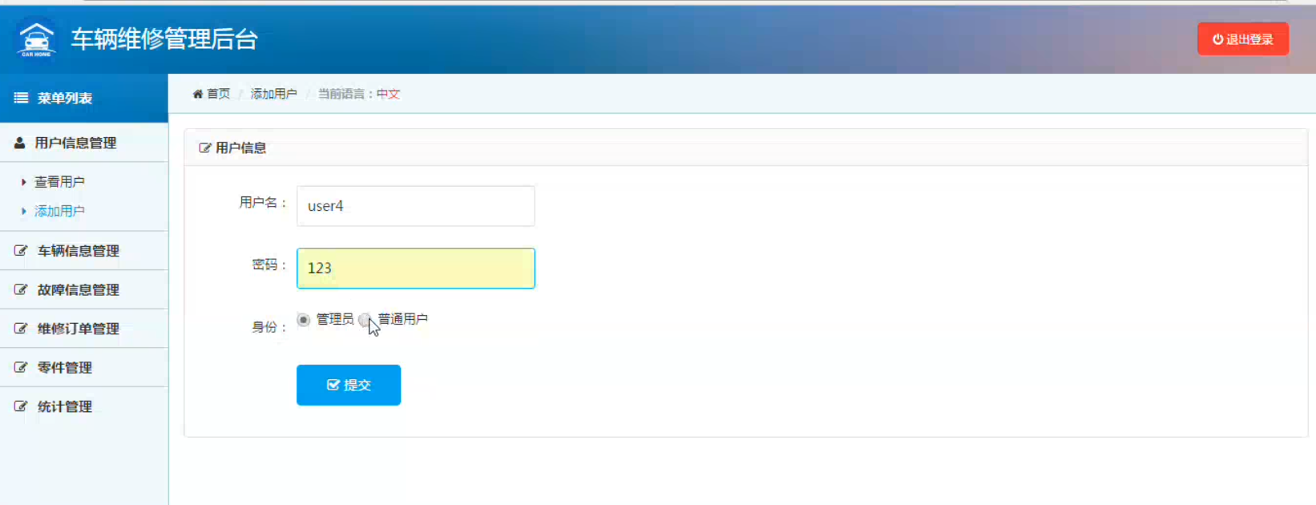Screen dimensions: 1316x505
Task: Submit the form with 提交 button
Action: (349, 385)
